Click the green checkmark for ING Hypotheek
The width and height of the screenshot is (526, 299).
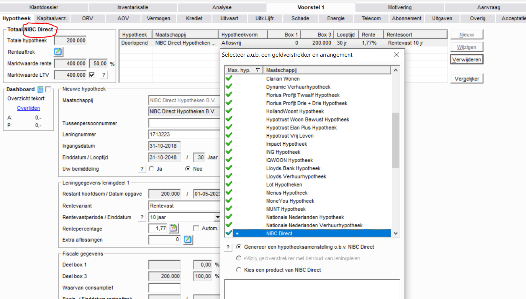(x=229, y=152)
